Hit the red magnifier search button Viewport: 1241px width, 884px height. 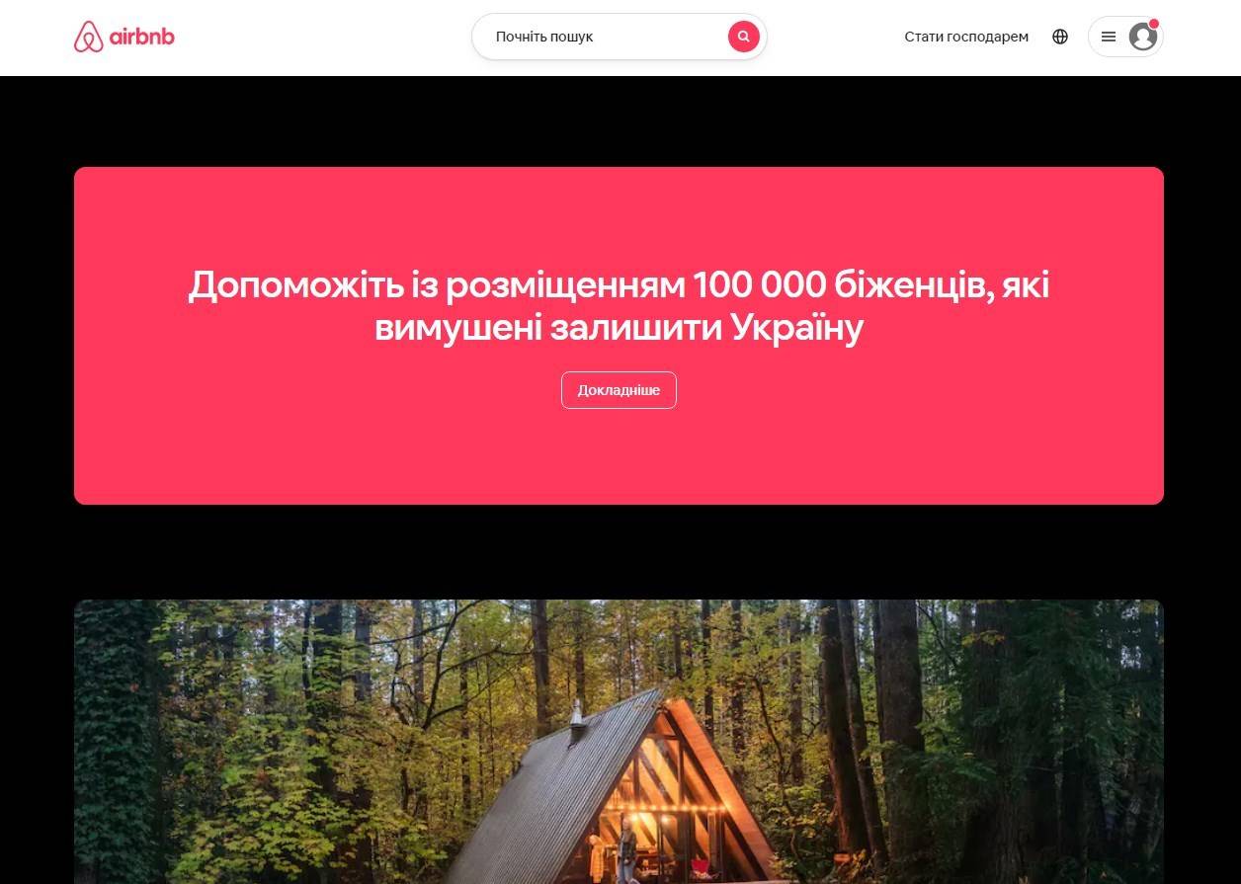744,37
